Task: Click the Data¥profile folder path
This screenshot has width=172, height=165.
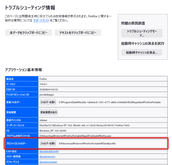Action: (x=87, y=144)
